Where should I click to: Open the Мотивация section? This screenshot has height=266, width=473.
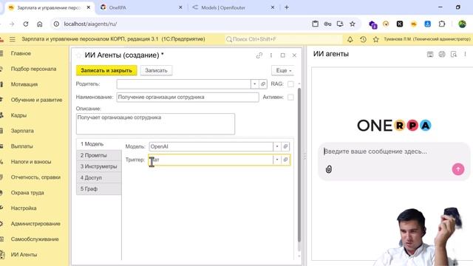[24, 84]
